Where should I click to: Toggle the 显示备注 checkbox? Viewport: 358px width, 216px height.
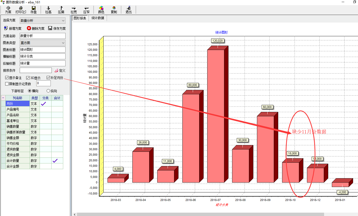click(x=7, y=78)
